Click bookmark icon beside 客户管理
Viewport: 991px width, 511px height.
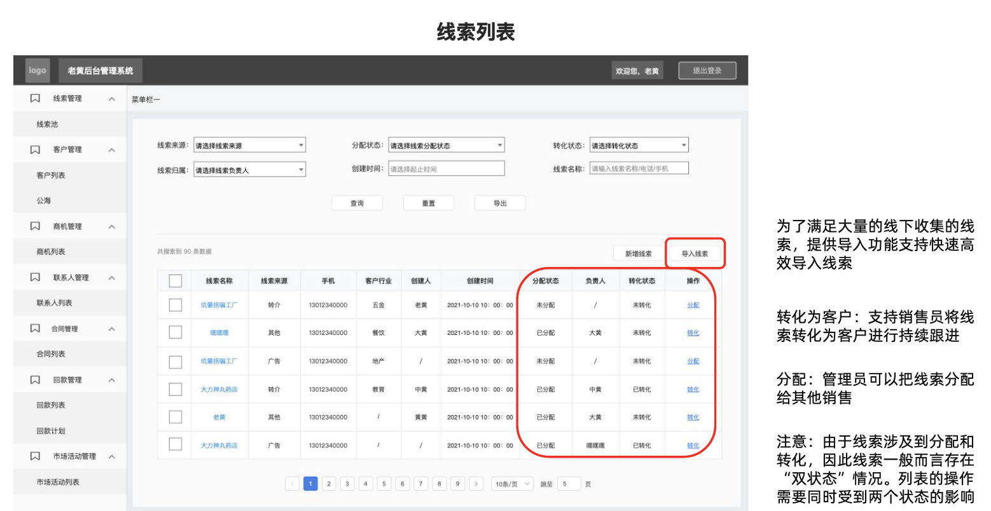point(35,149)
